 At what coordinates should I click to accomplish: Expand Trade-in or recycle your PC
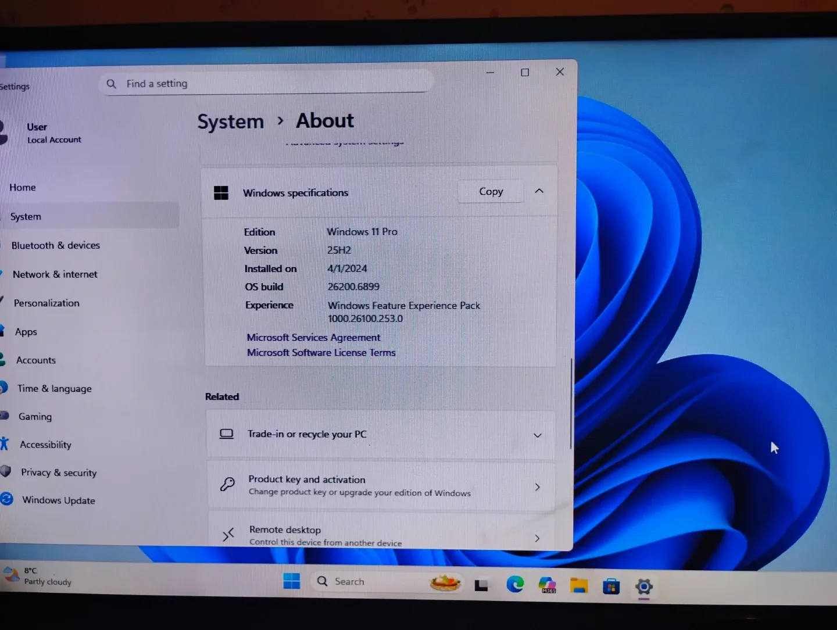tap(537, 435)
